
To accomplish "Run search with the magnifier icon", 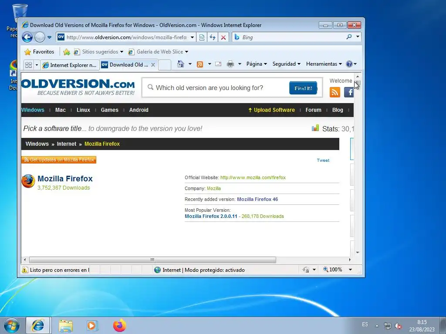I will point(349,37).
